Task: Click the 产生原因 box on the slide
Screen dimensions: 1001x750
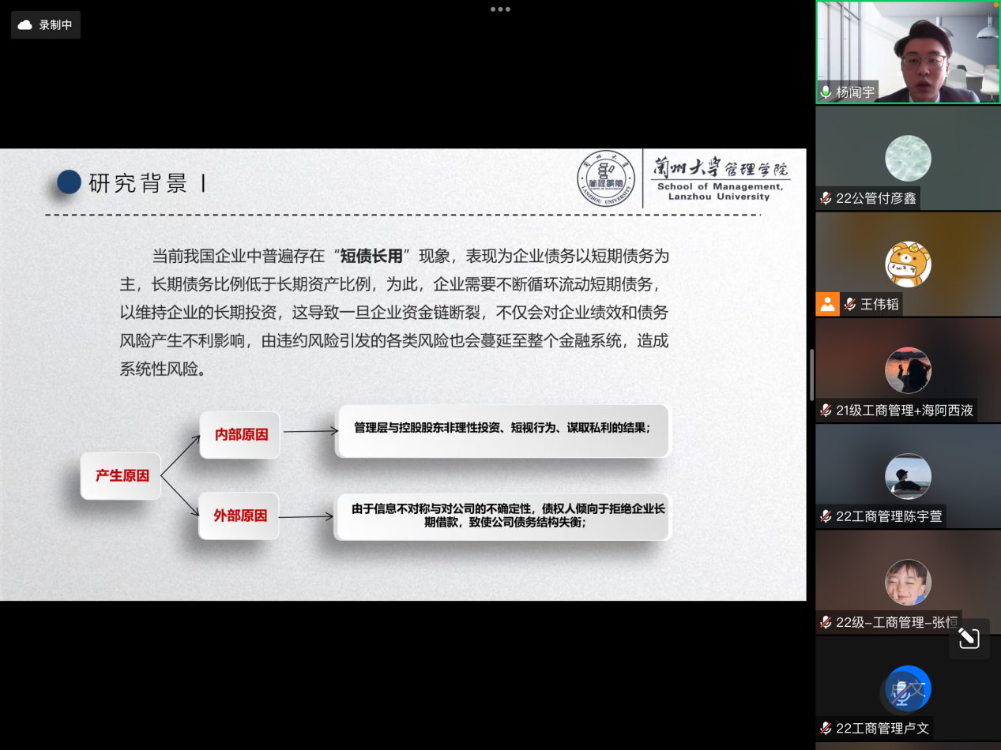Action: (121, 476)
